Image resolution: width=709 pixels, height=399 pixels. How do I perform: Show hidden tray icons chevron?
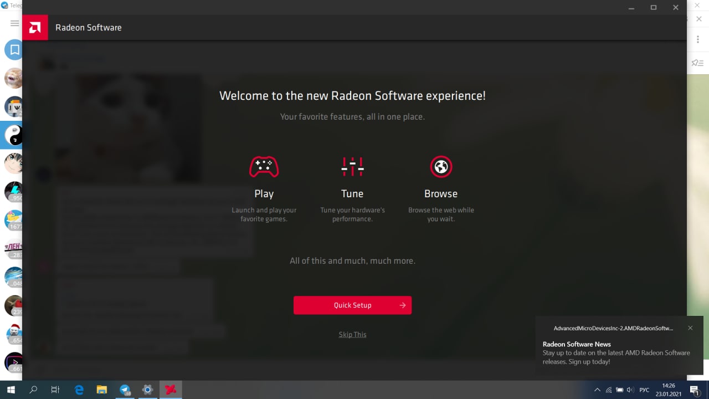pyautogui.click(x=597, y=390)
